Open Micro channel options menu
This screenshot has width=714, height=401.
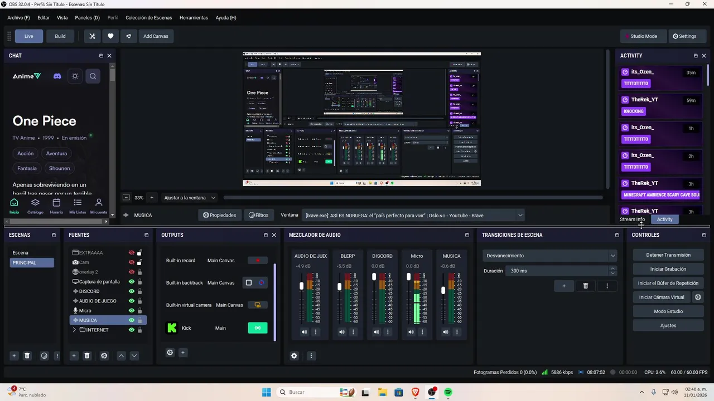point(422,332)
